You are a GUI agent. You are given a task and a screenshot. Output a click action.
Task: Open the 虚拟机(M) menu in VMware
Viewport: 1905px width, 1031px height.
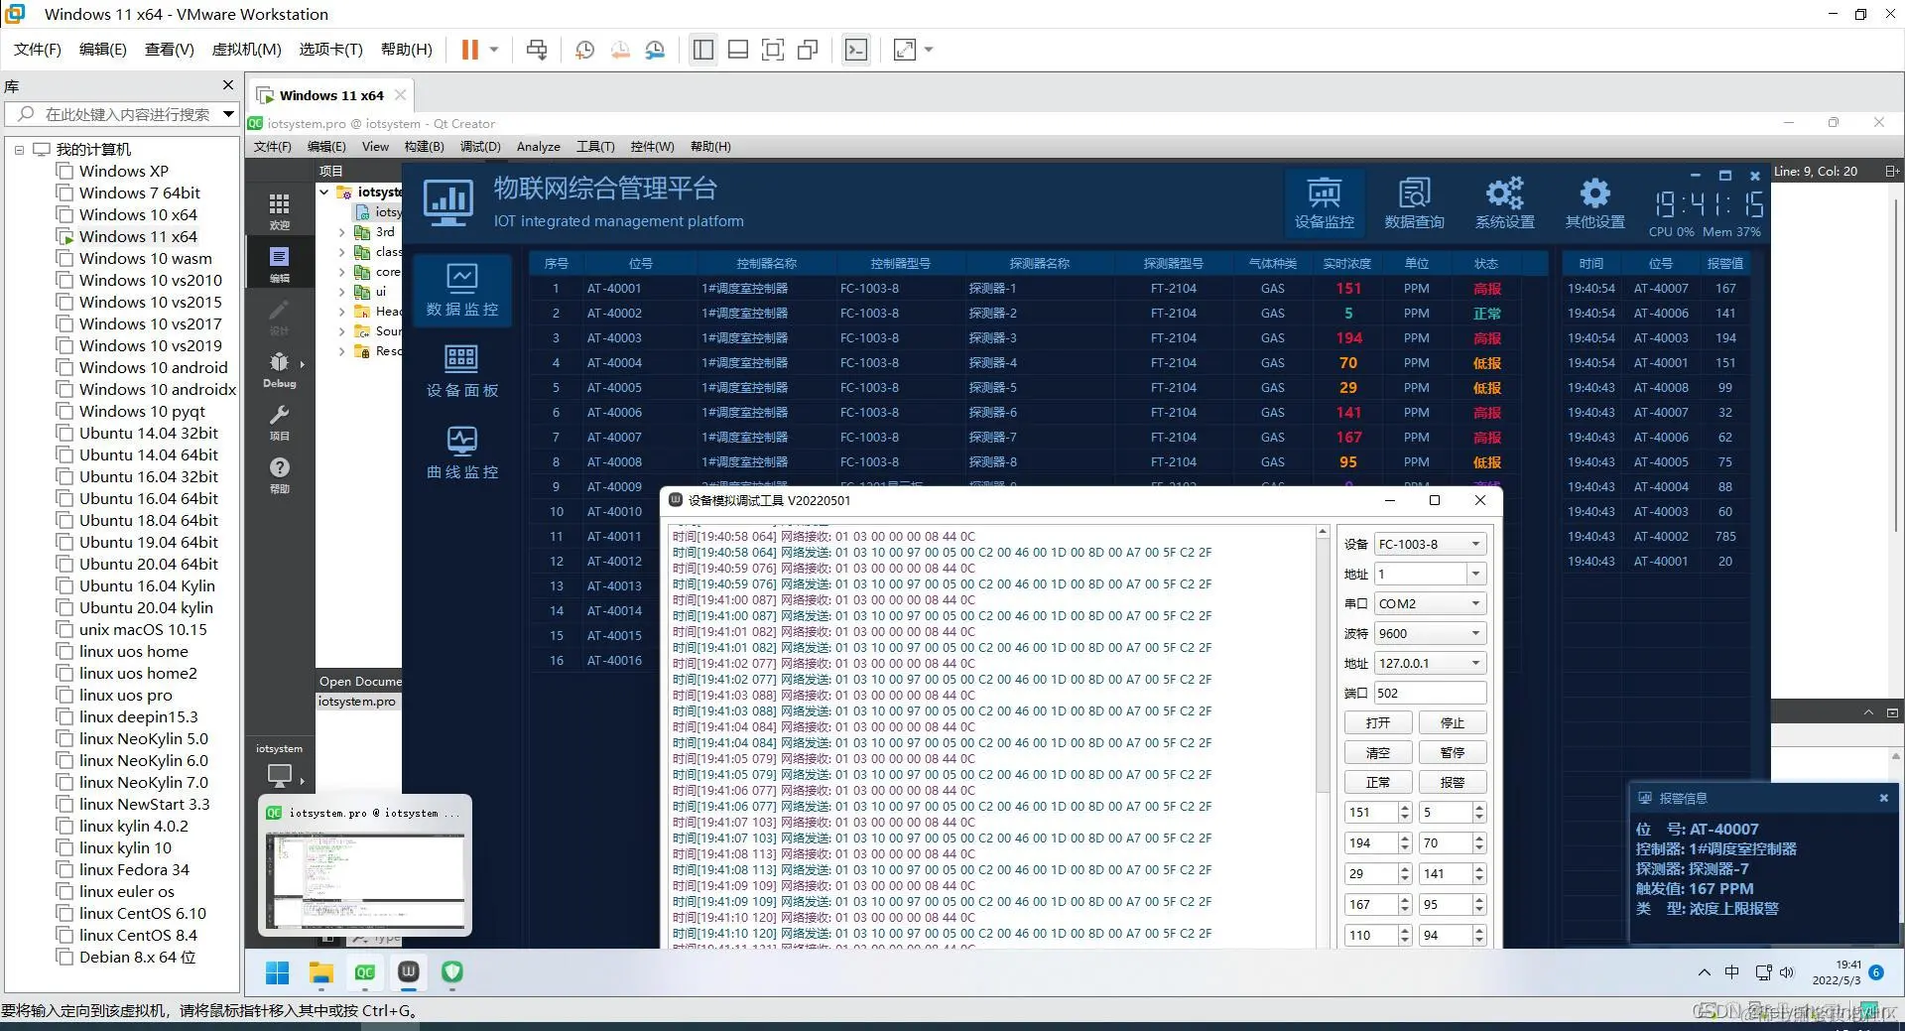coord(246,49)
